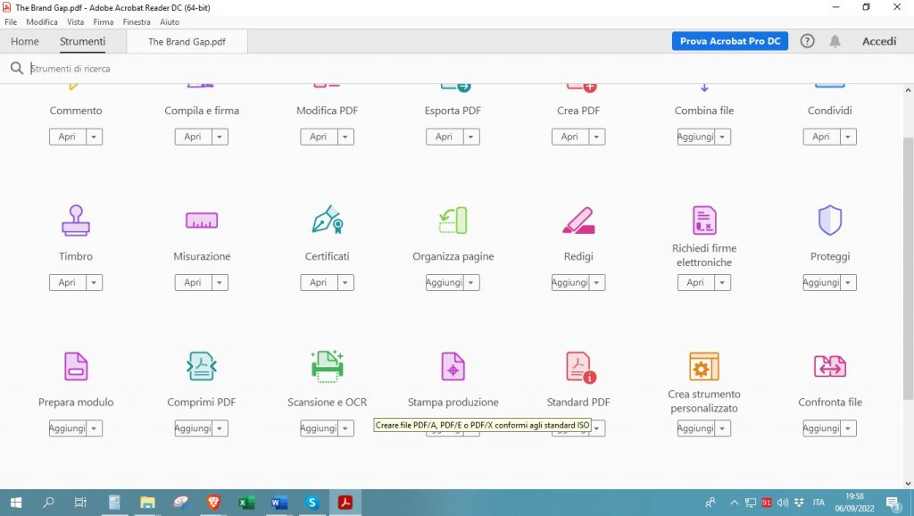
Task: Click the Confronta file icon
Action: (x=830, y=366)
